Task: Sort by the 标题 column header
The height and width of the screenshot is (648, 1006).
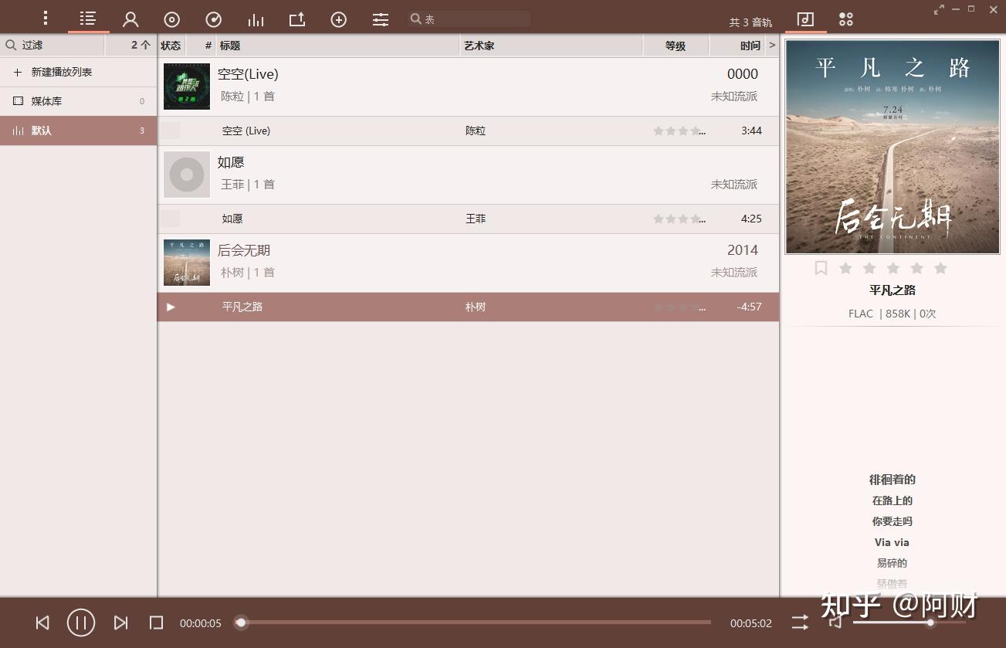Action: [x=338, y=46]
